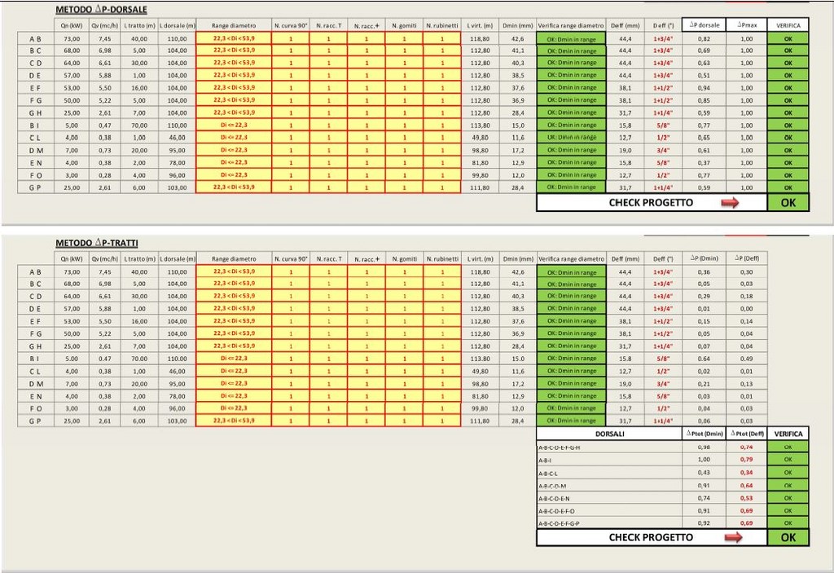The width and height of the screenshot is (834, 573).
Task: Click Qn value 73,00 in ΔP-TRATTI table
Action: [72, 271]
